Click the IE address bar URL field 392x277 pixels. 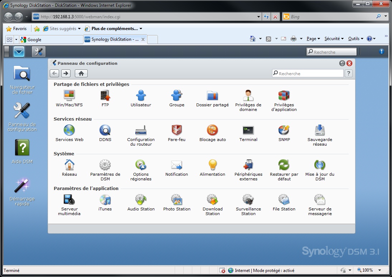pos(147,17)
